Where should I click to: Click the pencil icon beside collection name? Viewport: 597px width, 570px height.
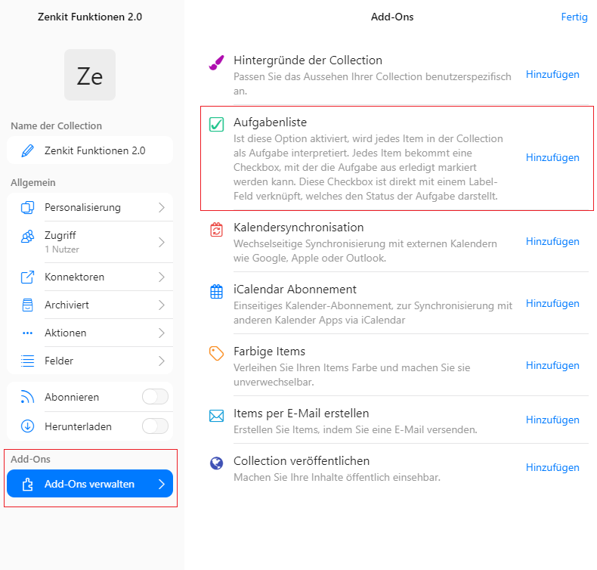(27, 150)
